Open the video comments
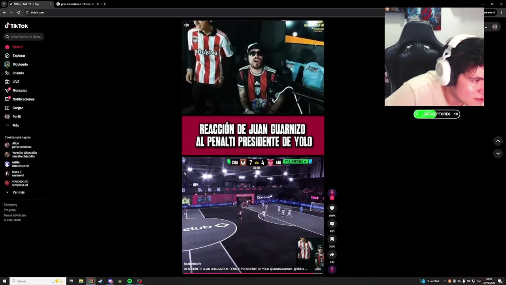Screen dimensions: 506x285 click(x=332, y=224)
